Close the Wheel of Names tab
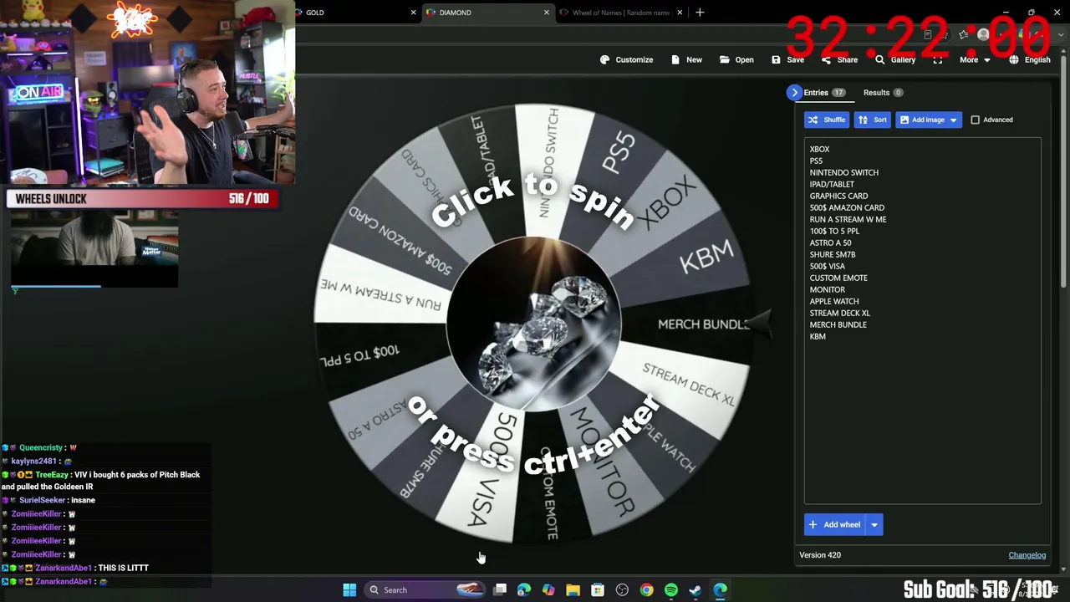 point(680,13)
